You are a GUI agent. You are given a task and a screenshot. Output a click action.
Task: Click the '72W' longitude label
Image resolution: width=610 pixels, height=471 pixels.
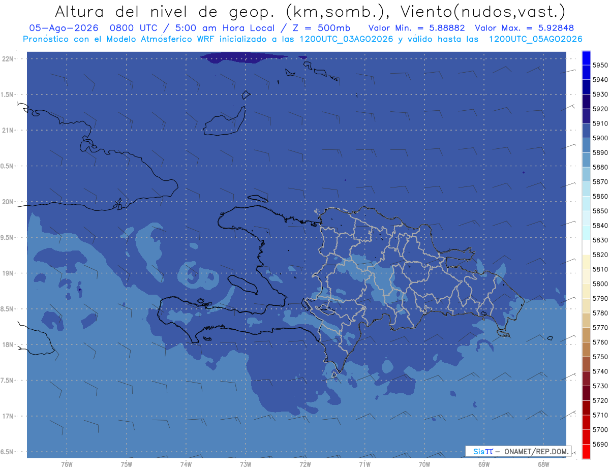(305, 464)
